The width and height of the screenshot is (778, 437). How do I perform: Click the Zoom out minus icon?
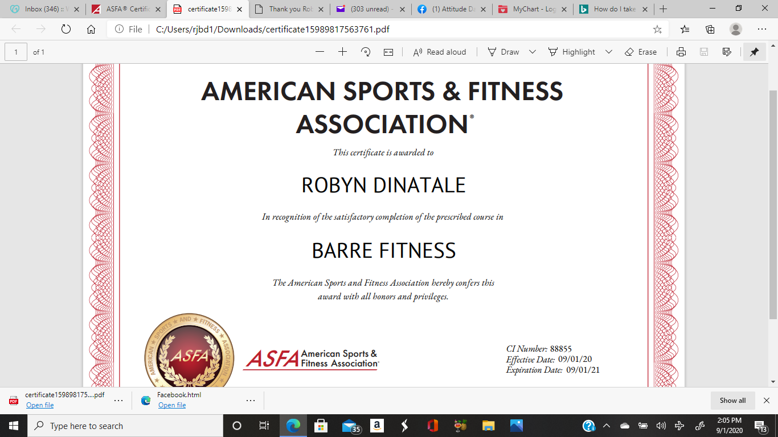click(x=320, y=52)
